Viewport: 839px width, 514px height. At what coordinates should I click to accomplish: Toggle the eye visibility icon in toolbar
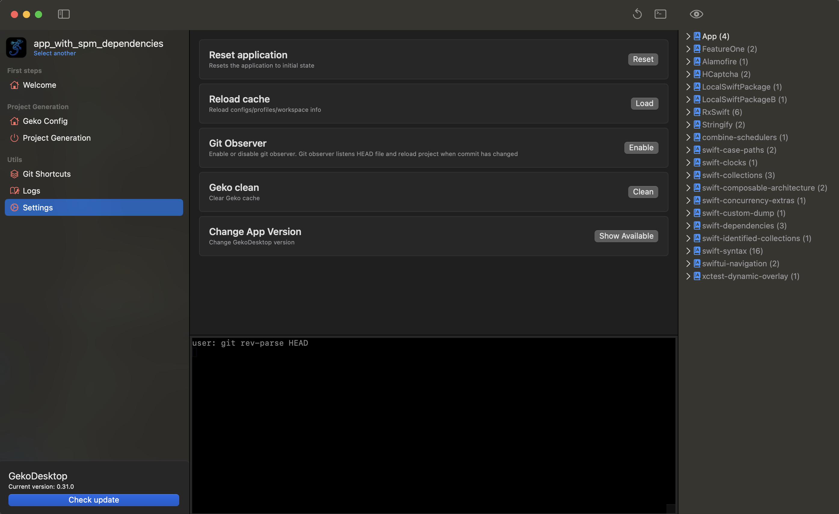[x=696, y=14]
